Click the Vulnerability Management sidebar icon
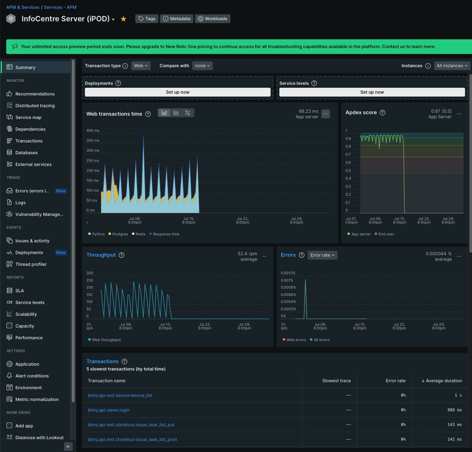 tap(10, 214)
